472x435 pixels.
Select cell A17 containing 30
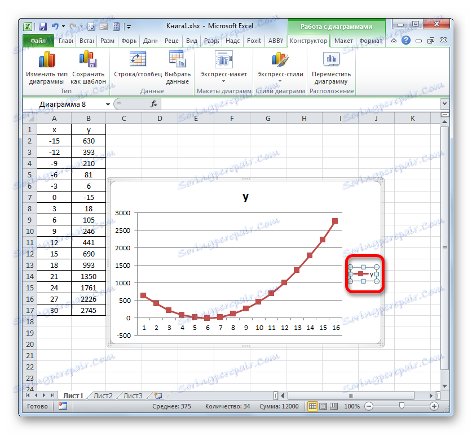(x=54, y=310)
